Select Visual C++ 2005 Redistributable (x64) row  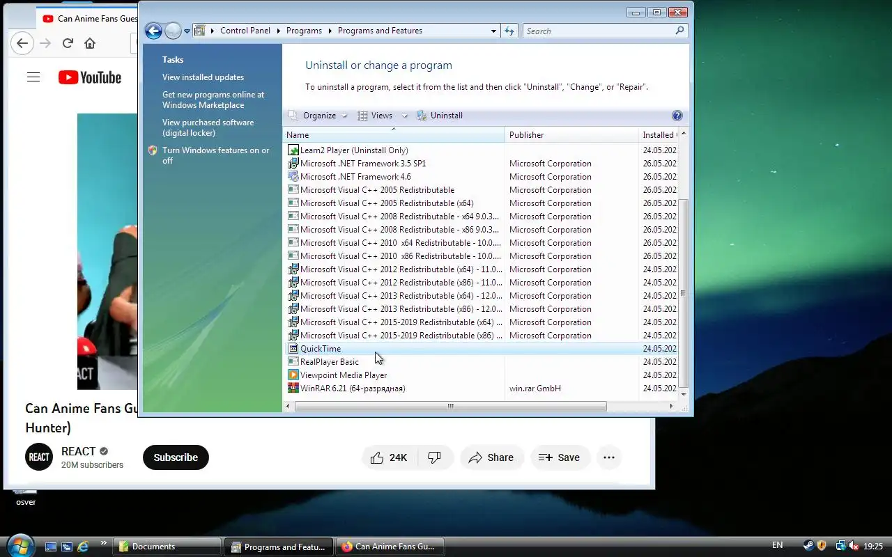tap(480, 203)
